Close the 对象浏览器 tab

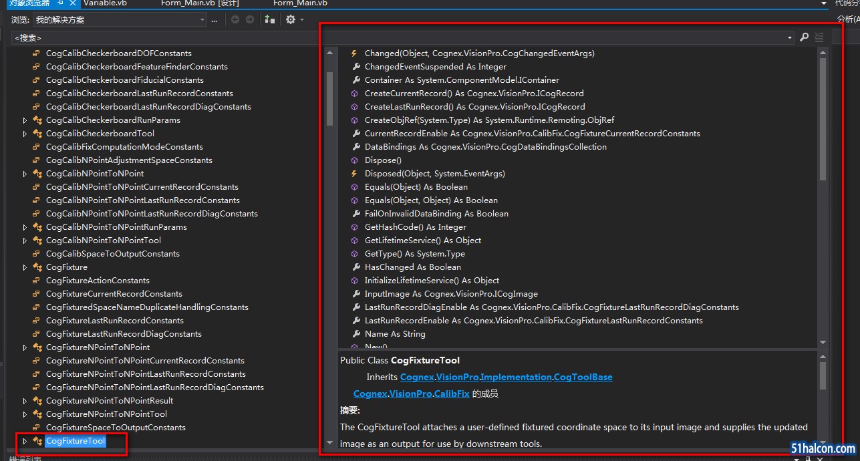point(73,3)
